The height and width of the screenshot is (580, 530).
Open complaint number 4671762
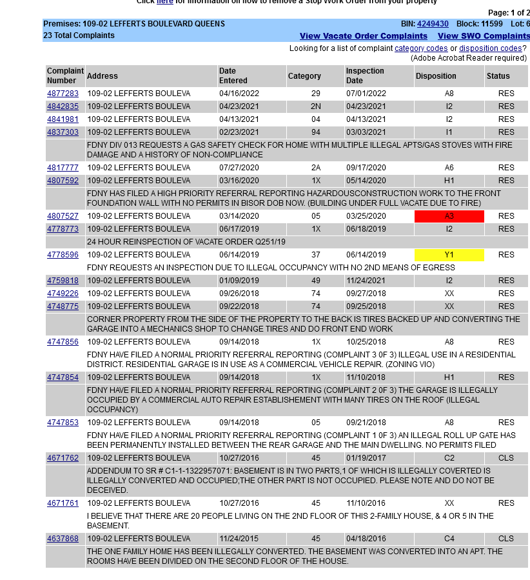pyautogui.click(x=63, y=459)
